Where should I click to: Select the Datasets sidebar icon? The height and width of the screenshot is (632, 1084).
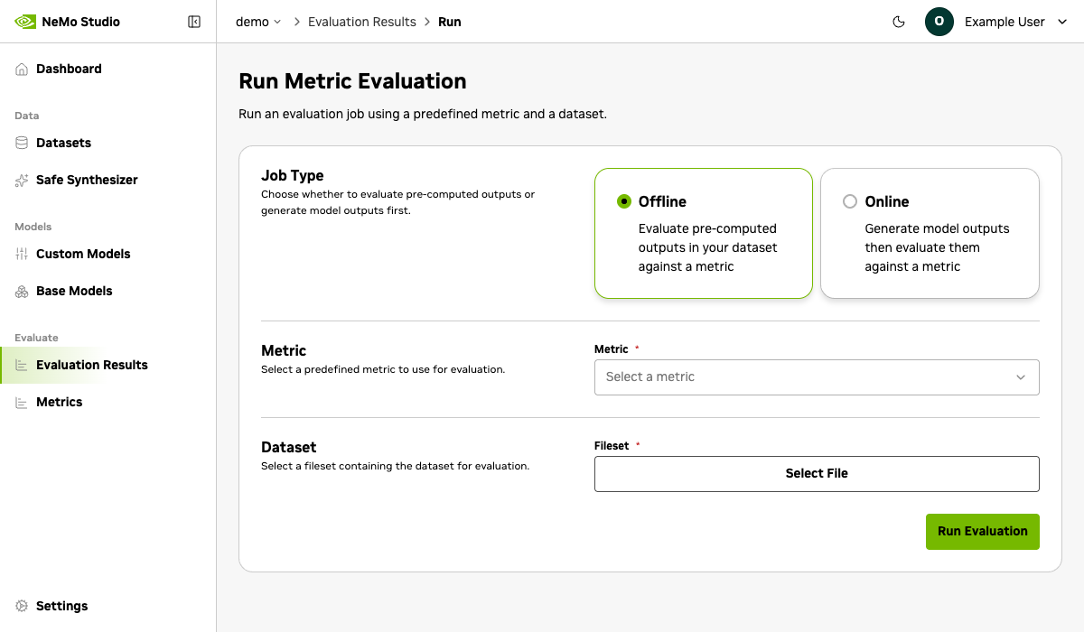(21, 143)
